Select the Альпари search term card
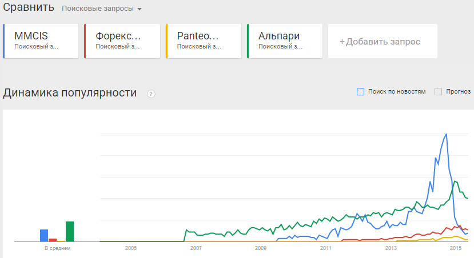Image resolution: width=474 pixels, height=258 pixels. click(x=285, y=41)
